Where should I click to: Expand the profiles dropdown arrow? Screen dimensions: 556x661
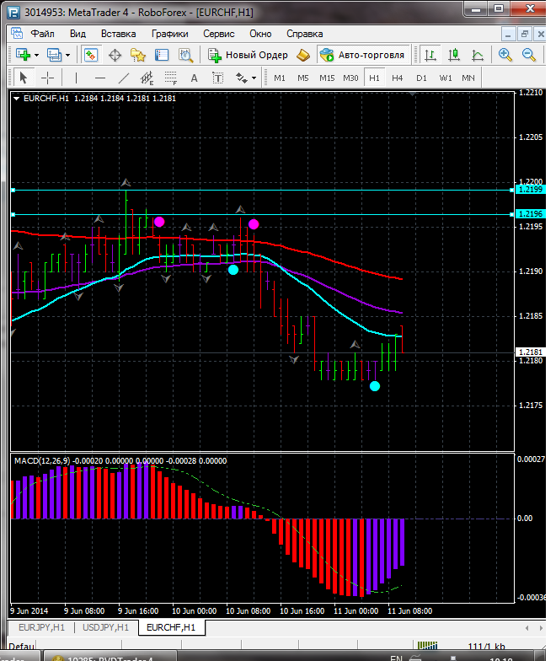click(x=67, y=55)
